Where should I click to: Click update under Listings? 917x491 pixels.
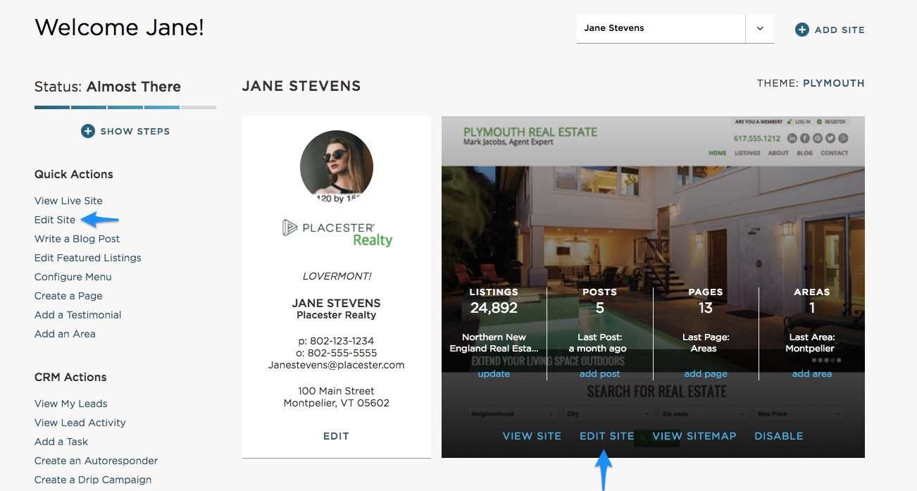tap(494, 374)
